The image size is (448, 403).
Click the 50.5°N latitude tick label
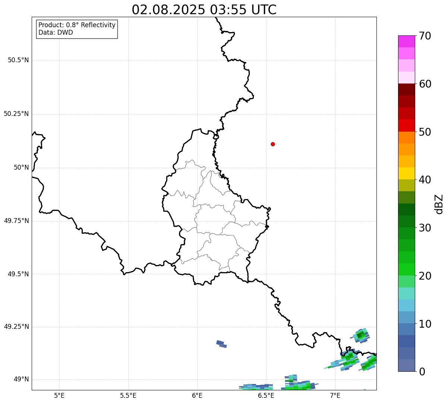coord(18,60)
